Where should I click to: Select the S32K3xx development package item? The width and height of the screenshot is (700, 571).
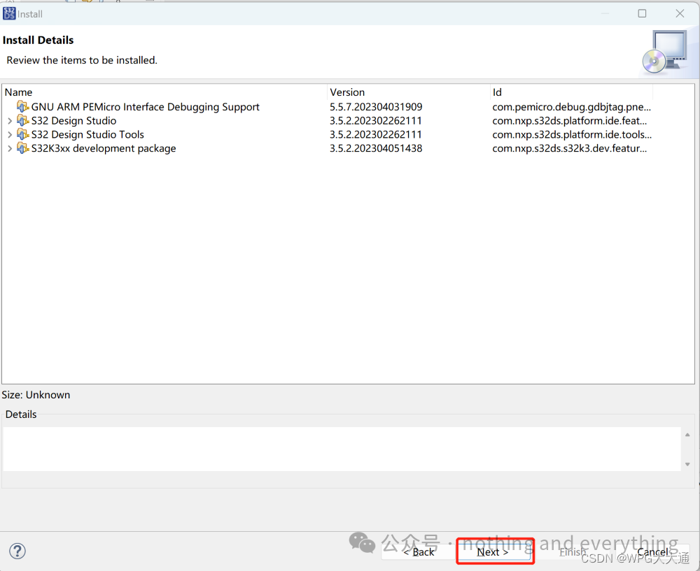pos(104,148)
